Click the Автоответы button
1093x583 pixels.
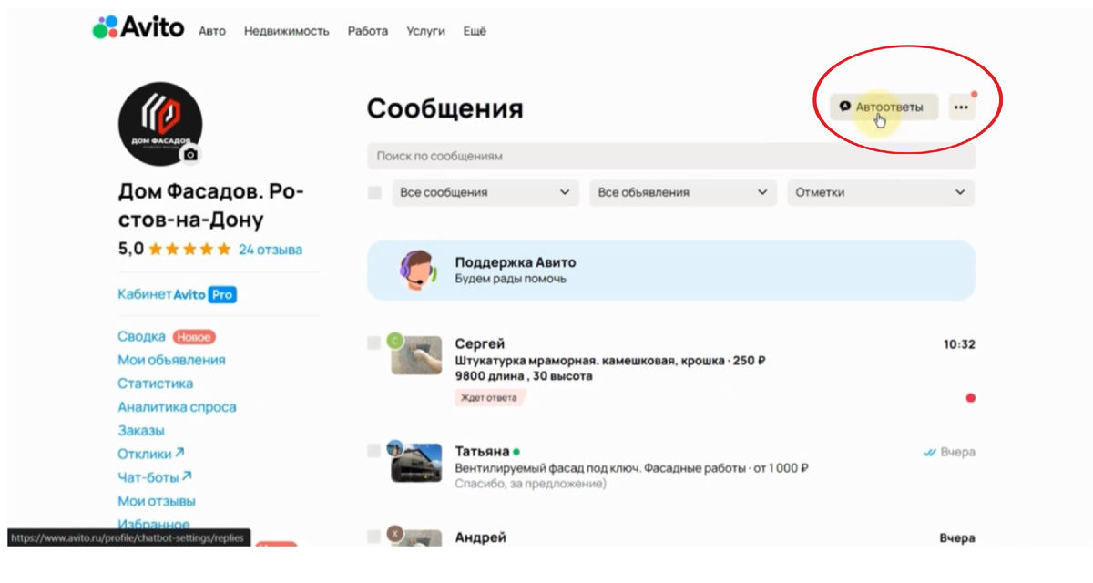pos(883,107)
